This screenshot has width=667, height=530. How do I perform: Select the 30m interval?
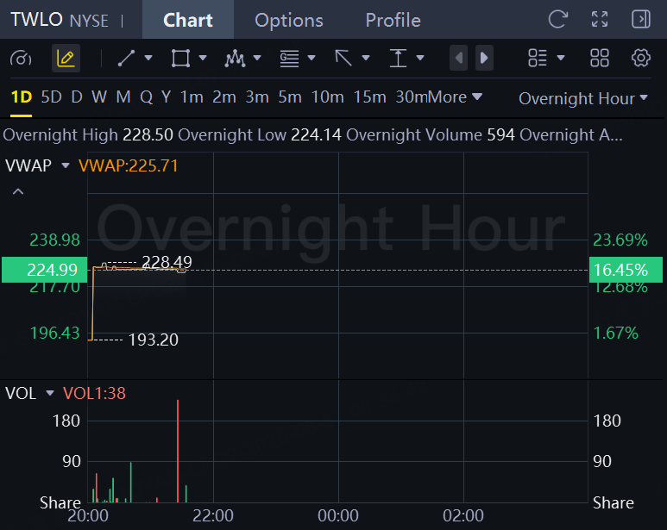point(412,97)
